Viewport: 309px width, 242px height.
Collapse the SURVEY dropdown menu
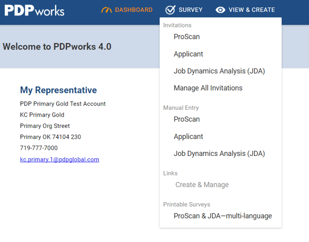184,10
